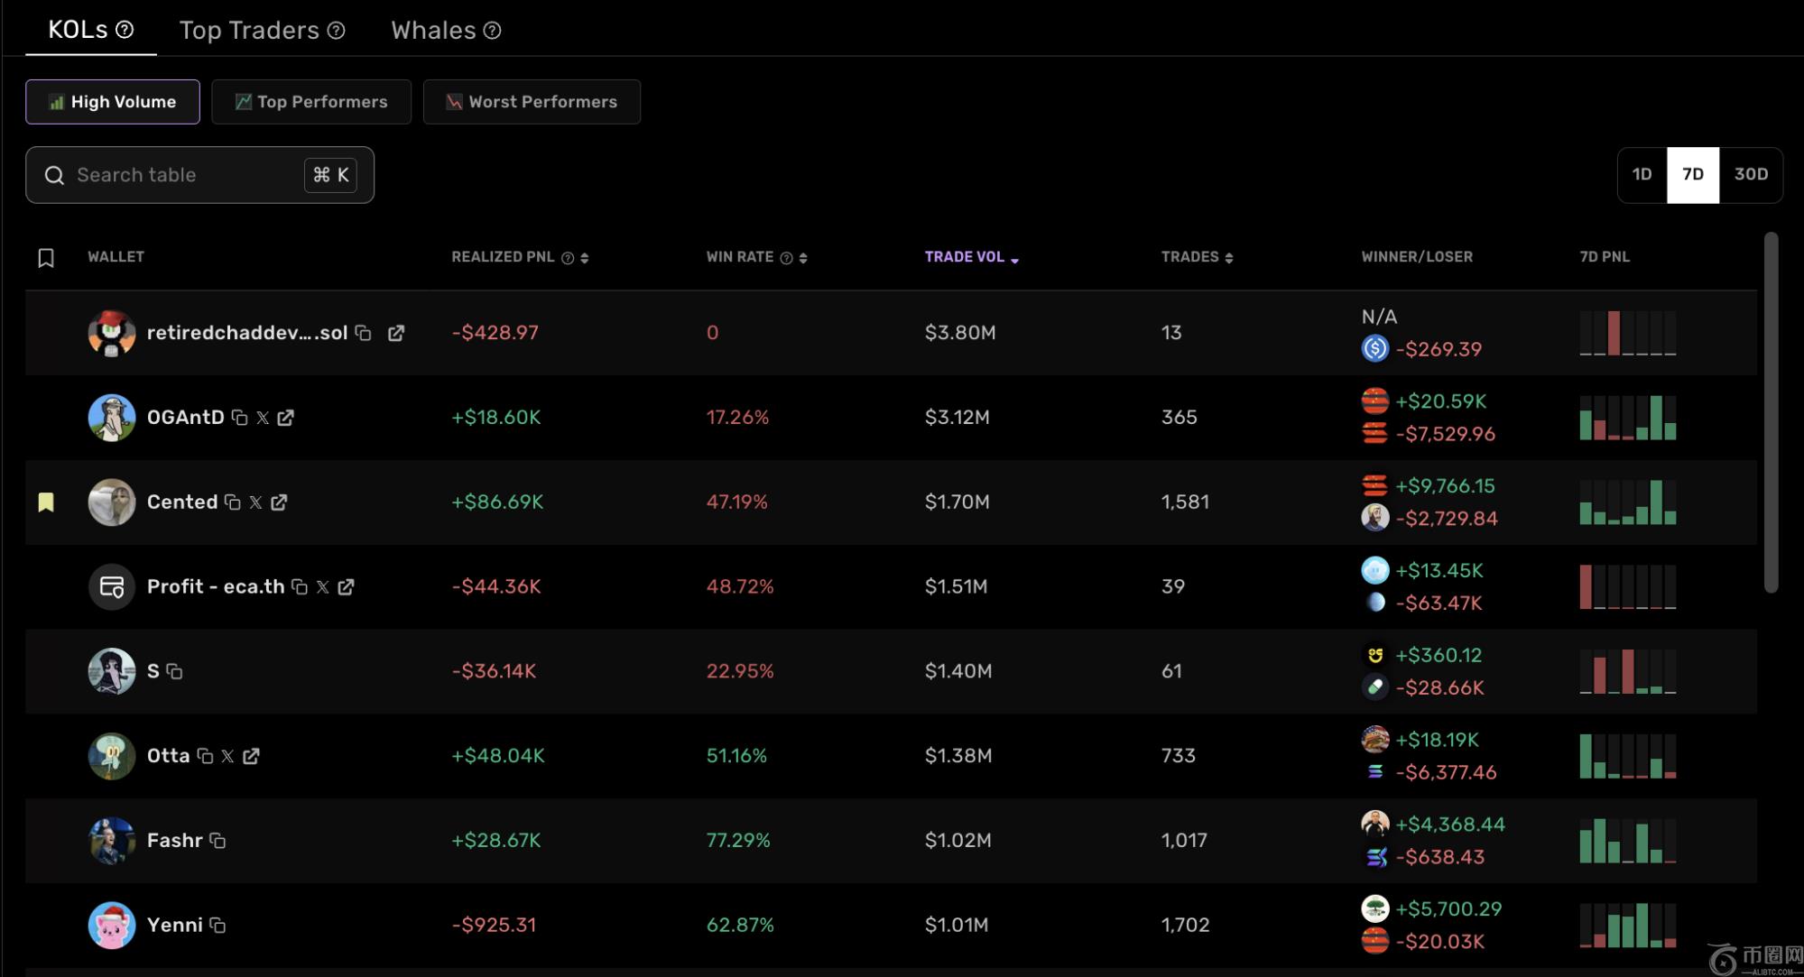Open OGAntD's X profile link
The image size is (1804, 977).
click(263, 418)
